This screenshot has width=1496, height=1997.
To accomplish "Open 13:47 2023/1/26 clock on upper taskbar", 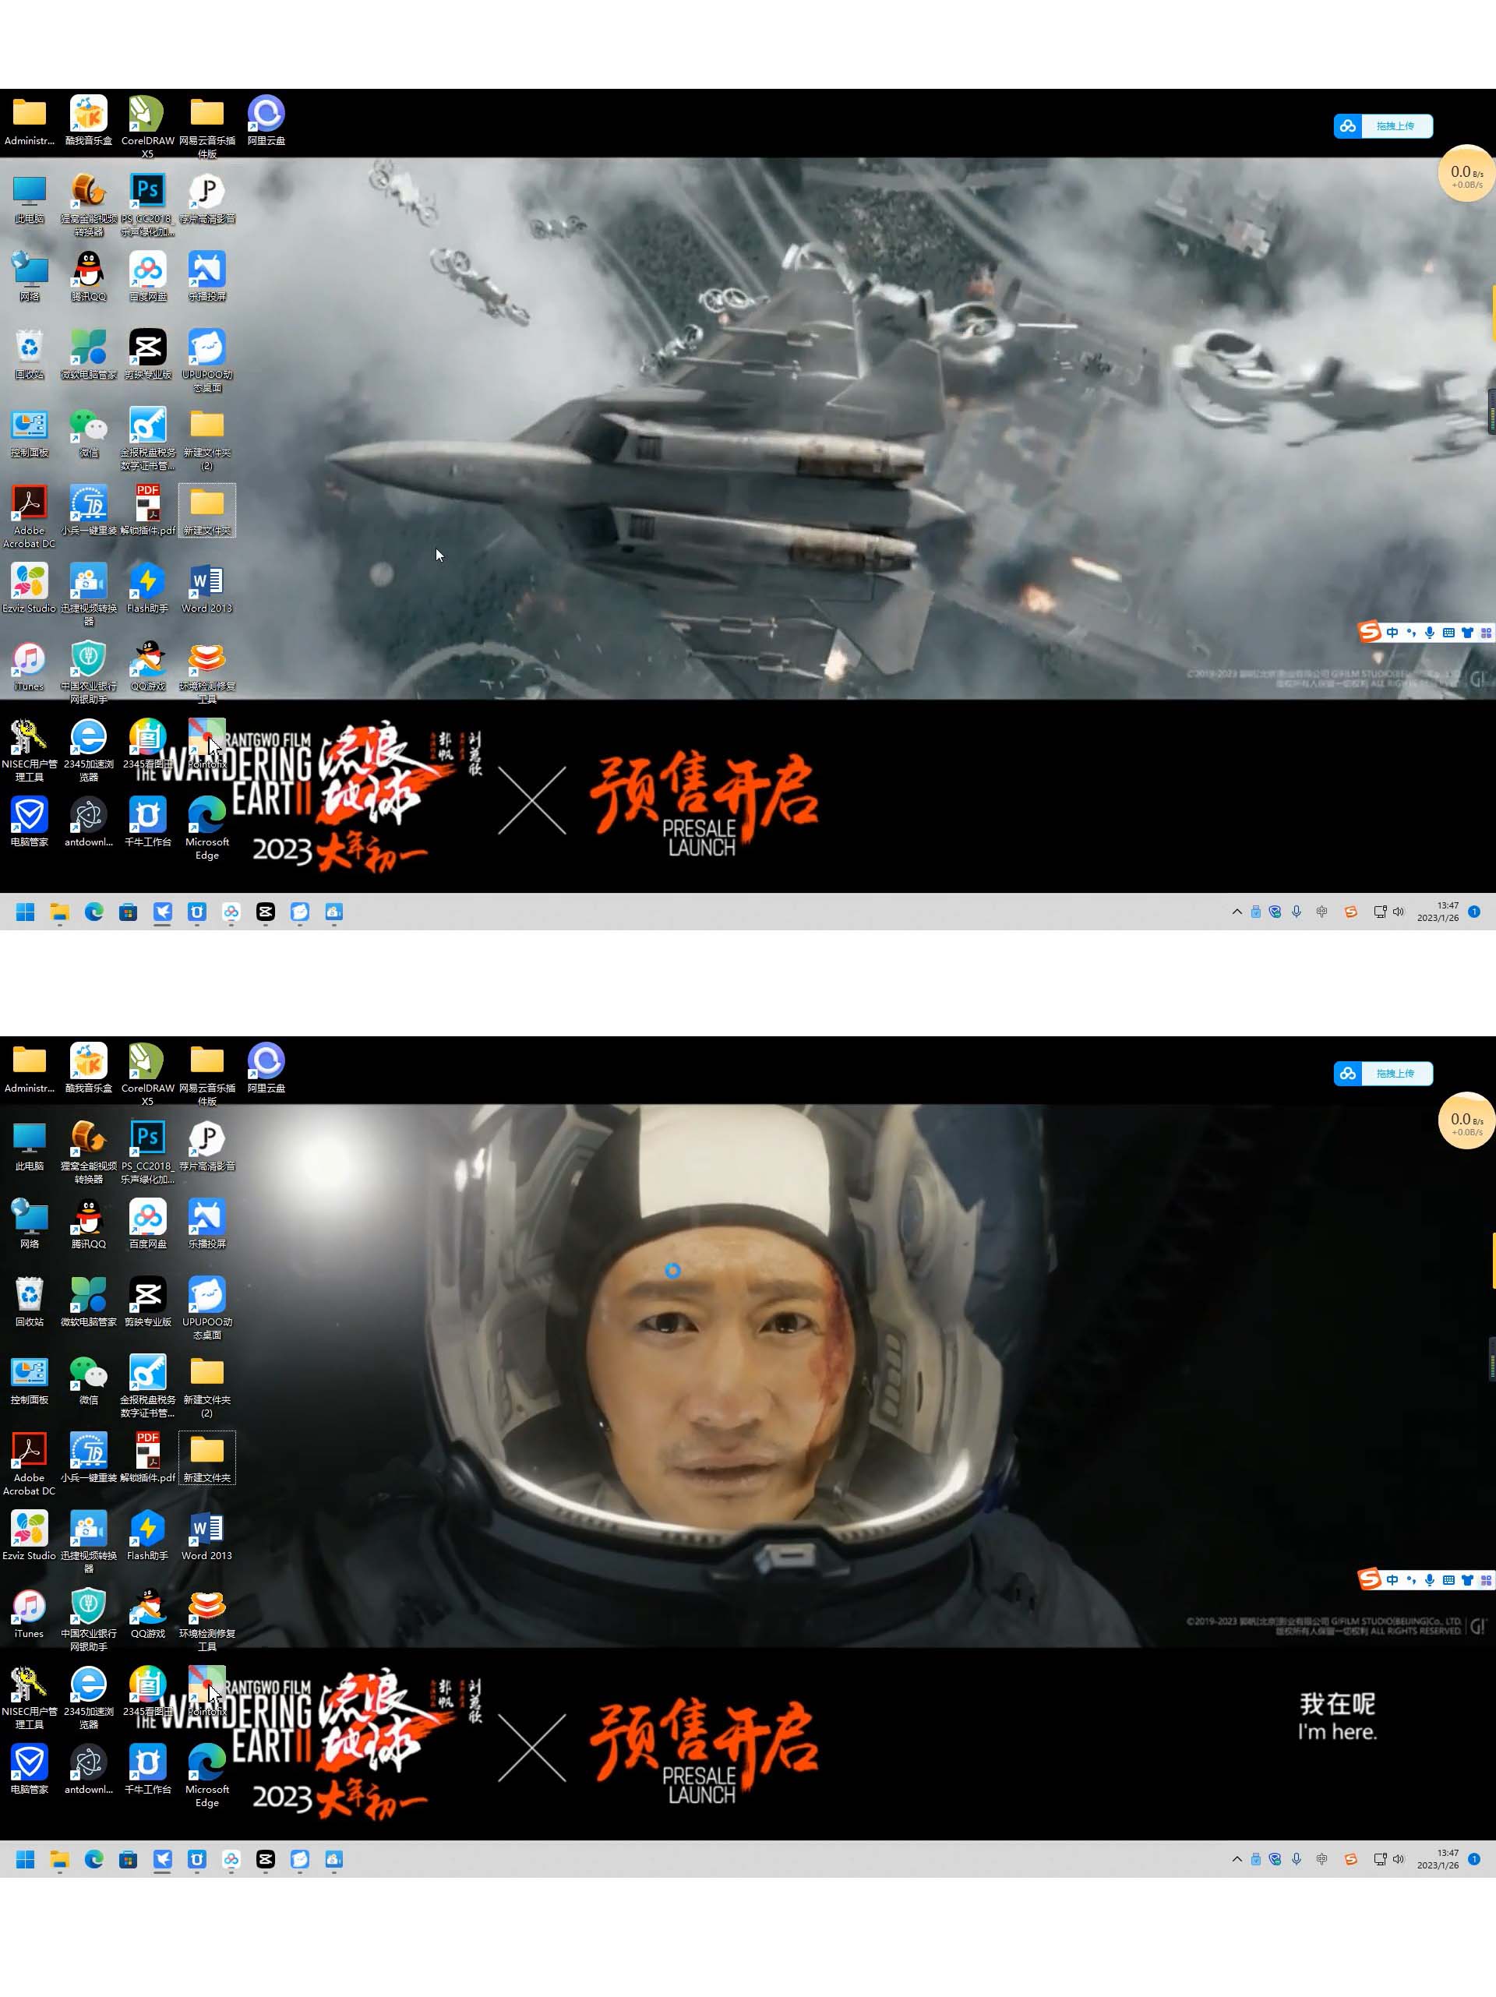I will (1438, 912).
